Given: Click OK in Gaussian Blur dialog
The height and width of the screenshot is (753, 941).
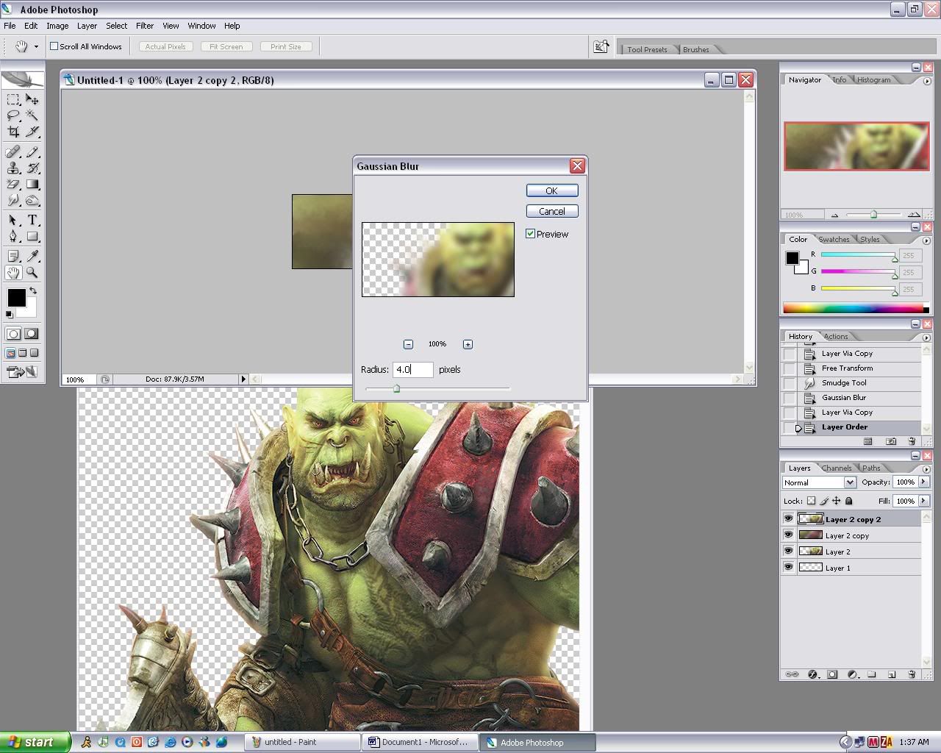Looking at the screenshot, I should 551,190.
